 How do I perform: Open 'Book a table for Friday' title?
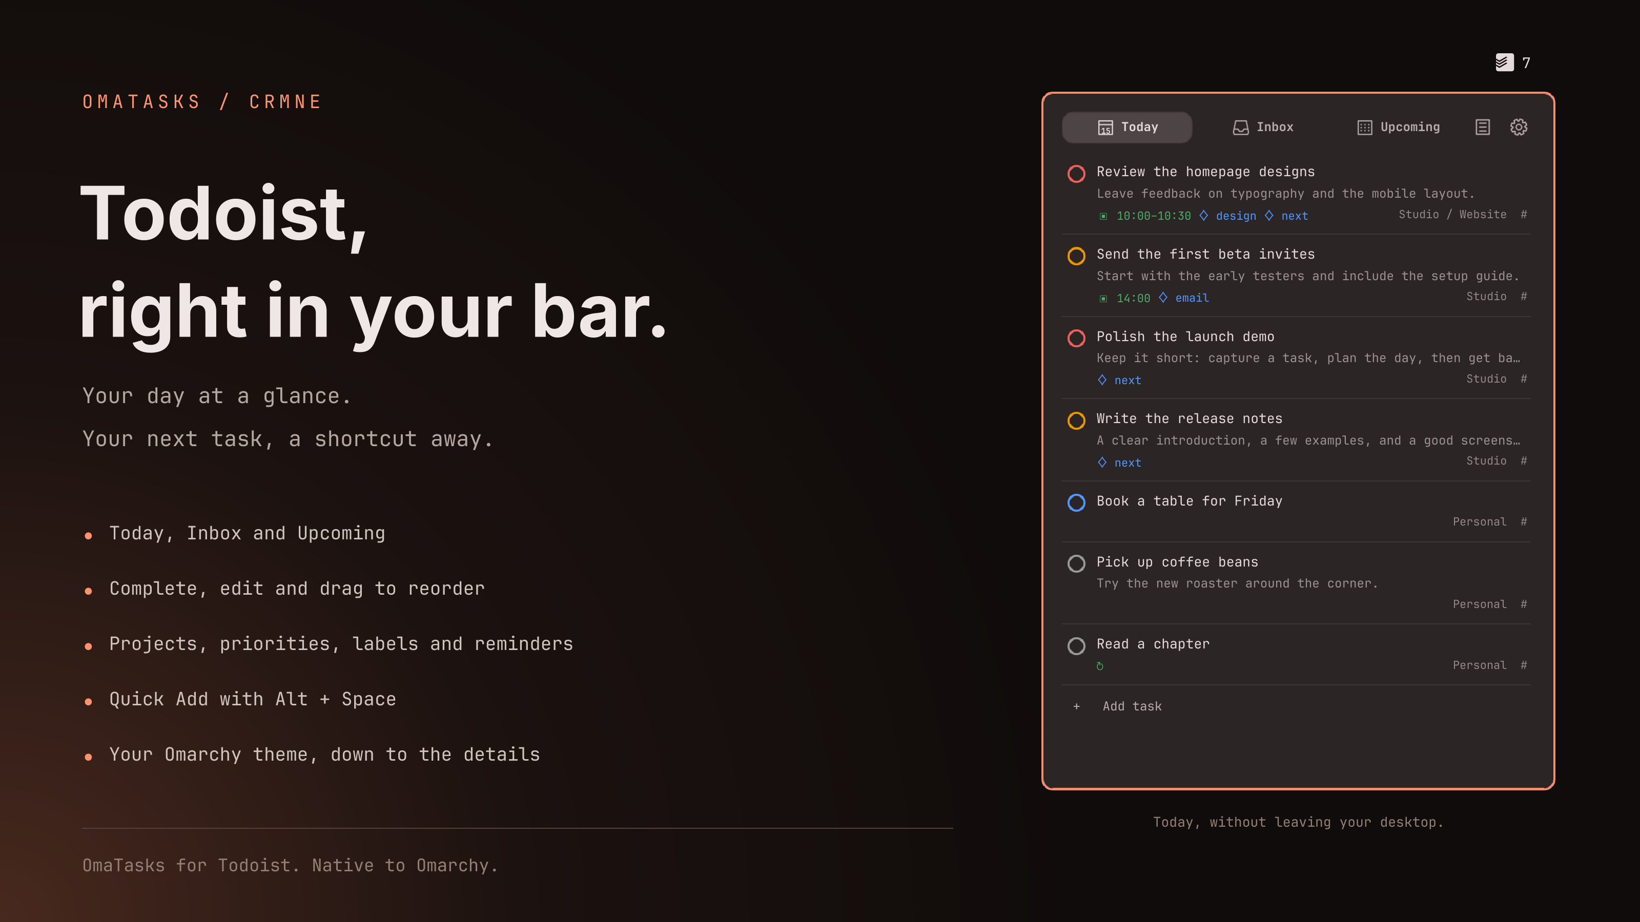coord(1189,501)
